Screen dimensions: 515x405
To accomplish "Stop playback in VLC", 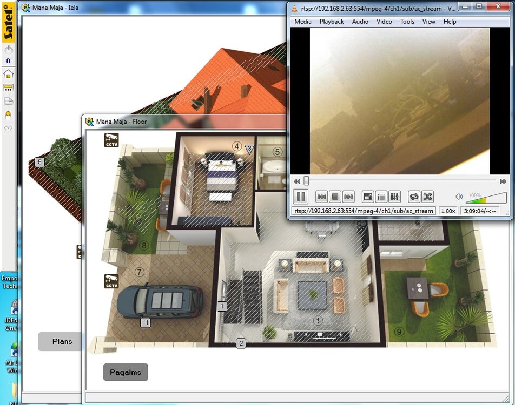I will pos(335,197).
